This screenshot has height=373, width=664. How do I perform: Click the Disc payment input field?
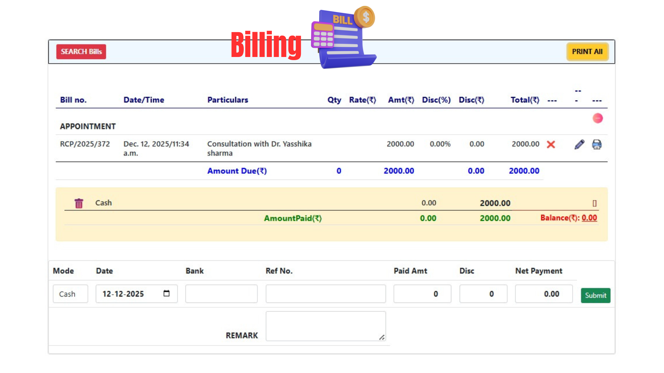(483, 294)
